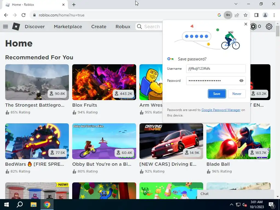Screen dimensions: 280x210
Task: Open the Robux menu item
Action: coord(123,27)
